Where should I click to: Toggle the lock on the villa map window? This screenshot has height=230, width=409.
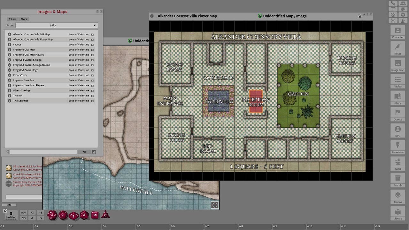click(x=360, y=16)
